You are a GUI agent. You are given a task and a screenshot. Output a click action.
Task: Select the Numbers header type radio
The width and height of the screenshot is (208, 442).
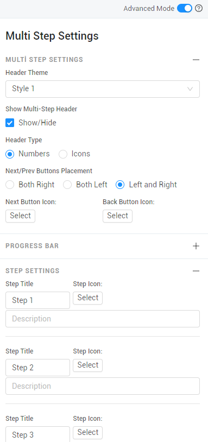coord(10,154)
